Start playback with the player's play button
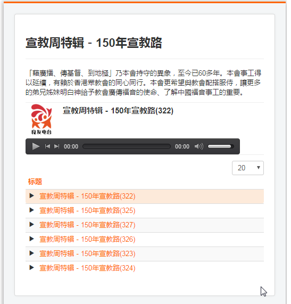This screenshot has width=291, height=304. (x=36, y=146)
